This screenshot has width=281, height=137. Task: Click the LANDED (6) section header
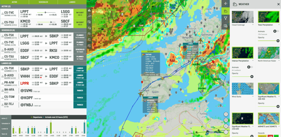[x=43, y=63]
